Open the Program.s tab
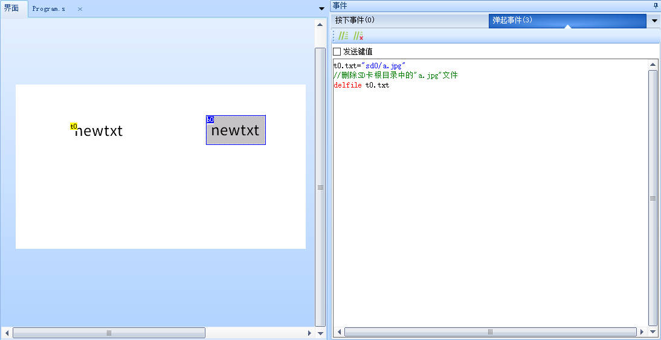 (48, 9)
